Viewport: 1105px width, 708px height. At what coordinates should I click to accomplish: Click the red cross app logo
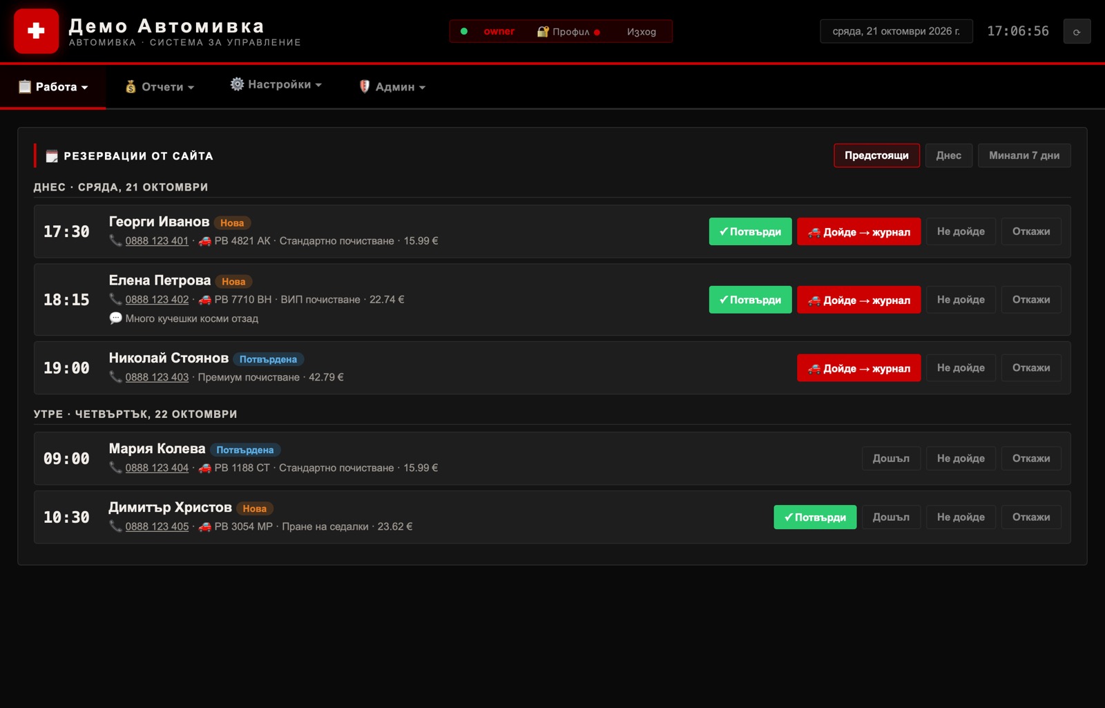pos(36,31)
